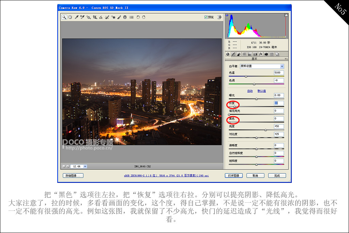Click the 曝光 exposure slider handle
The image size is (349, 233).
256,99
